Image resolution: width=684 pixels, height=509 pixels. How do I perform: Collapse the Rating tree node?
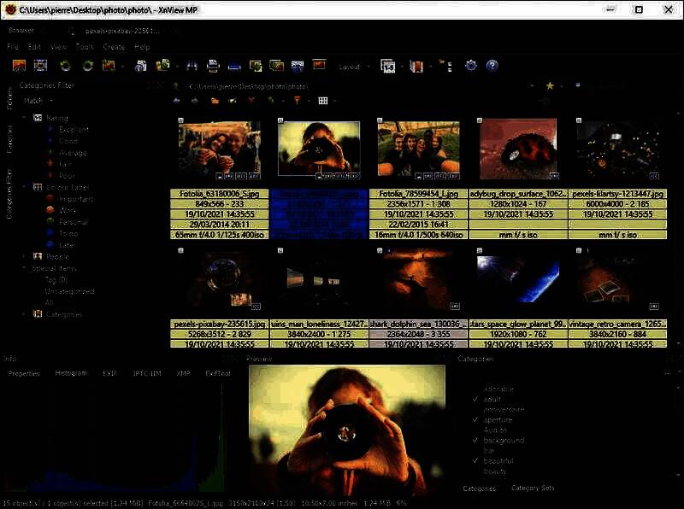24,118
